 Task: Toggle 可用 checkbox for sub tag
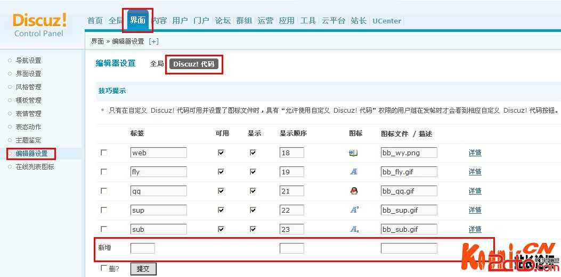(221, 229)
